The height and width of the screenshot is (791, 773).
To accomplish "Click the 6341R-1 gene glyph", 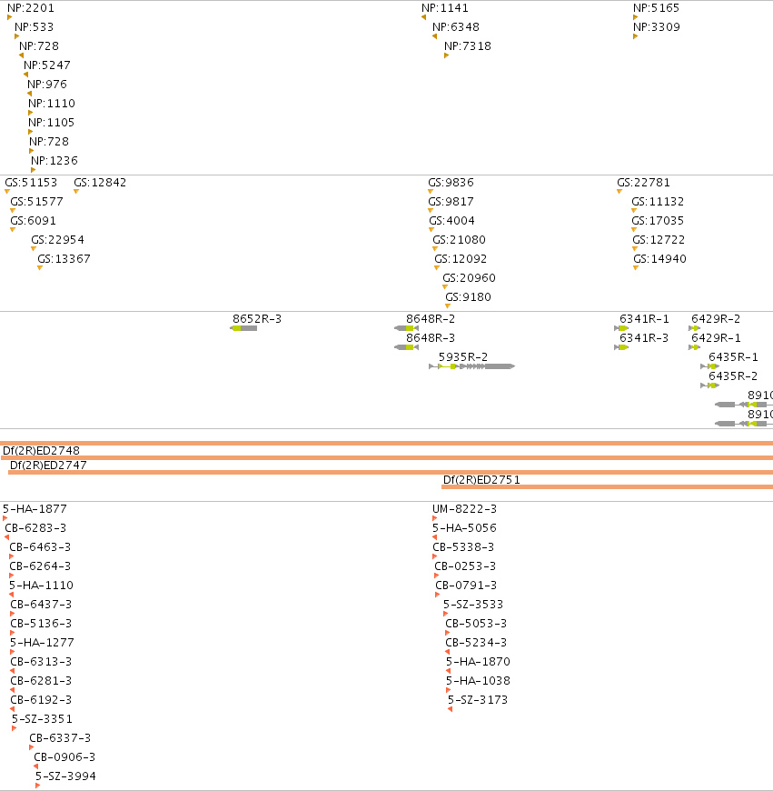I will pyautogui.click(x=621, y=328).
